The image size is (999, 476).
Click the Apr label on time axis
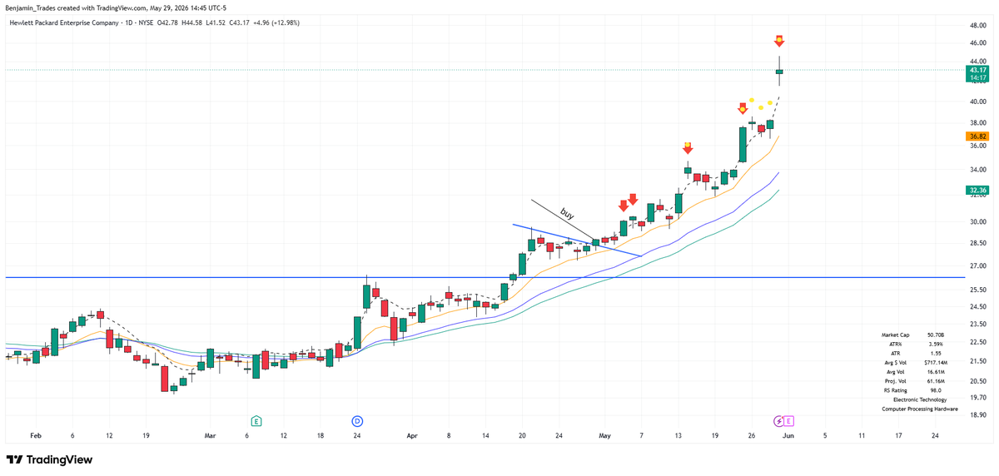[412, 435]
